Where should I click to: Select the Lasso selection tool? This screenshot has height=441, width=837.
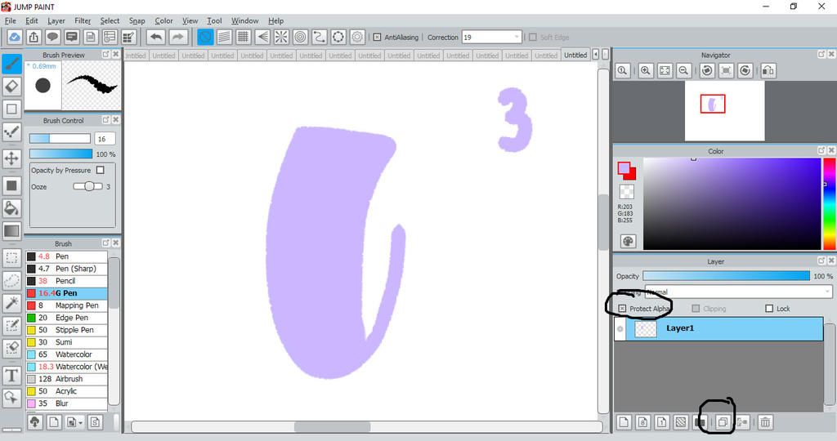pos(11,280)
